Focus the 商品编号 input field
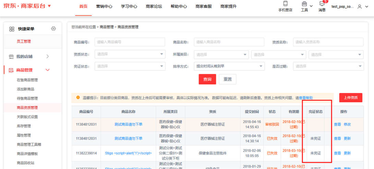Screen dimensions: 374x169 [x=130, y=42]
